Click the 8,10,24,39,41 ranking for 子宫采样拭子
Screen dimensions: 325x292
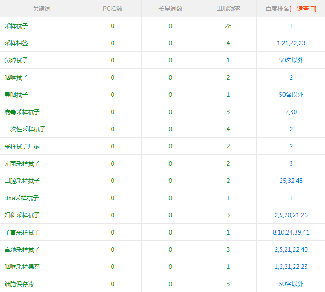point(291,232)
